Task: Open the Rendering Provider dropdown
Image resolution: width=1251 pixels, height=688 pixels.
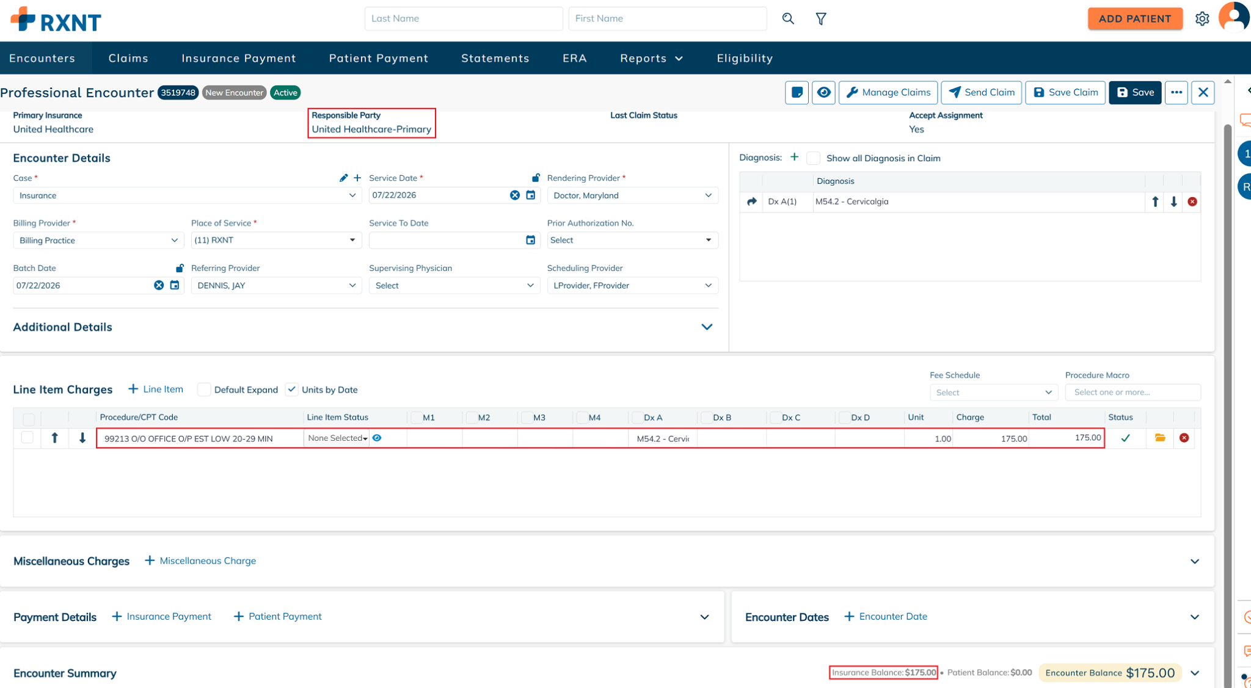Action: point(632,195)
